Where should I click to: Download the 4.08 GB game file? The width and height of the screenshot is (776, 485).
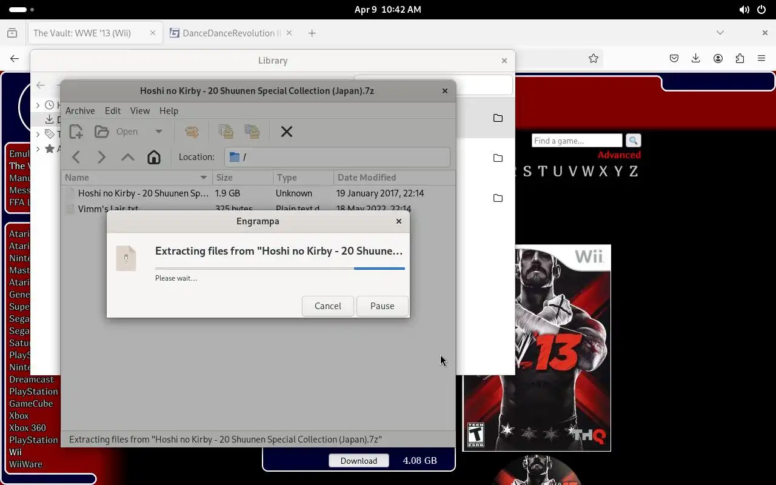click(359, 461)
